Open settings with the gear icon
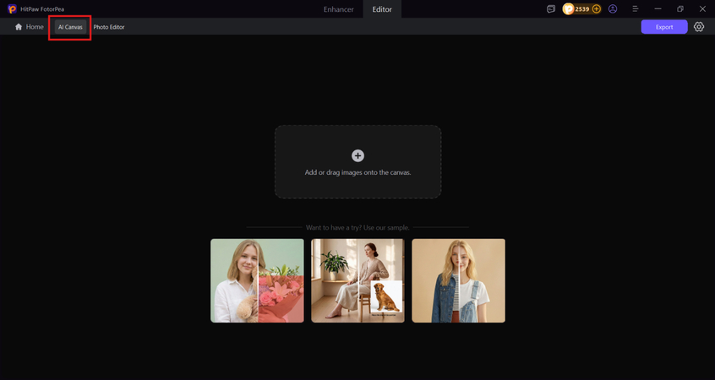 (699, 27)
